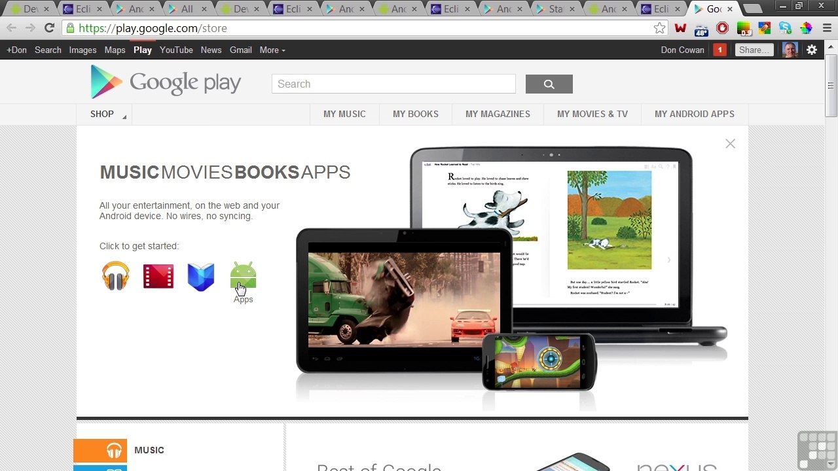Image resolution: width=838 pixels, height=471 pixels.
Task: Open MY MOVIES & TV tab
Action: tap(592, 114)
